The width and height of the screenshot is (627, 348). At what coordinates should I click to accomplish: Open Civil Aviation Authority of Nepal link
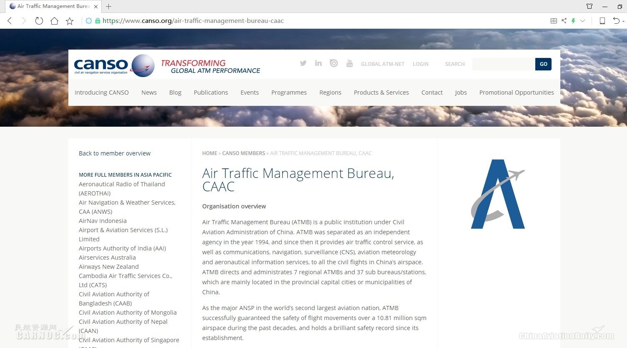123,326
